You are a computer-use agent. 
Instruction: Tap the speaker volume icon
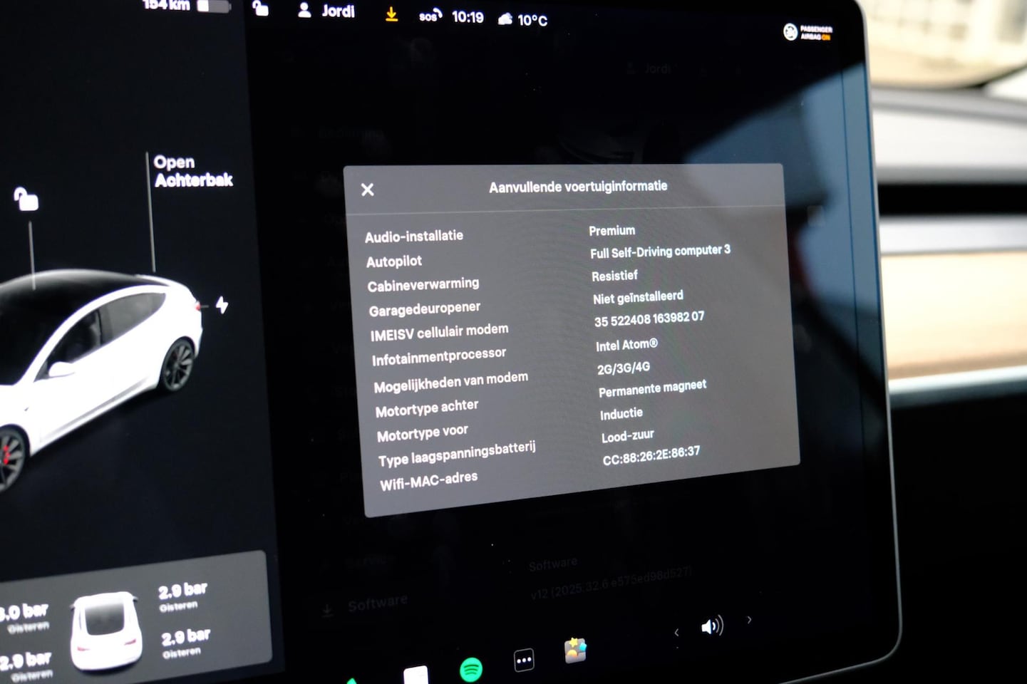pyautogui.click(x=711, y=626)
